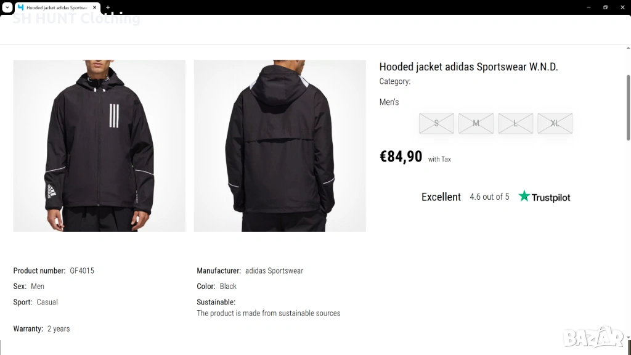Viewport: 631px width, 355px height.
Task: Restore down the browser window
Action: tap(605, 7)
